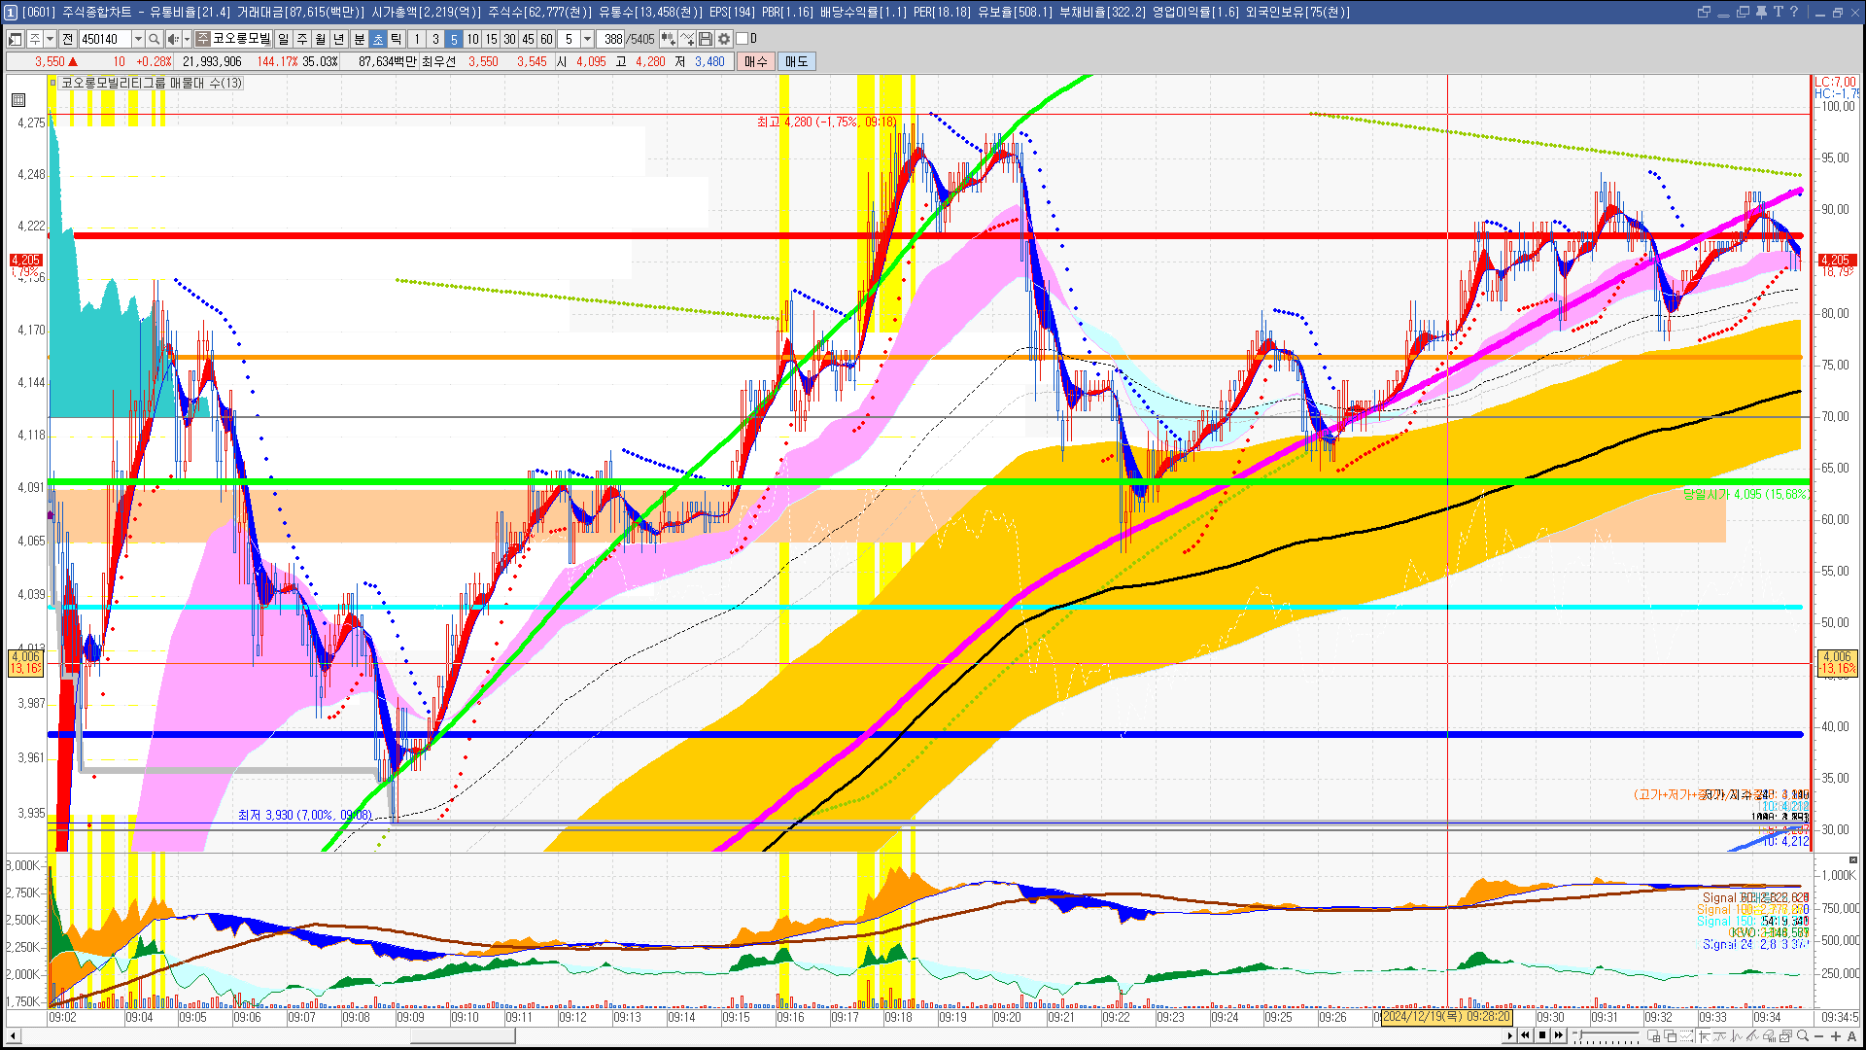Open chart settings gear icon
The width and height of the screenshot is (1866, 1050).
coord(724,39)
